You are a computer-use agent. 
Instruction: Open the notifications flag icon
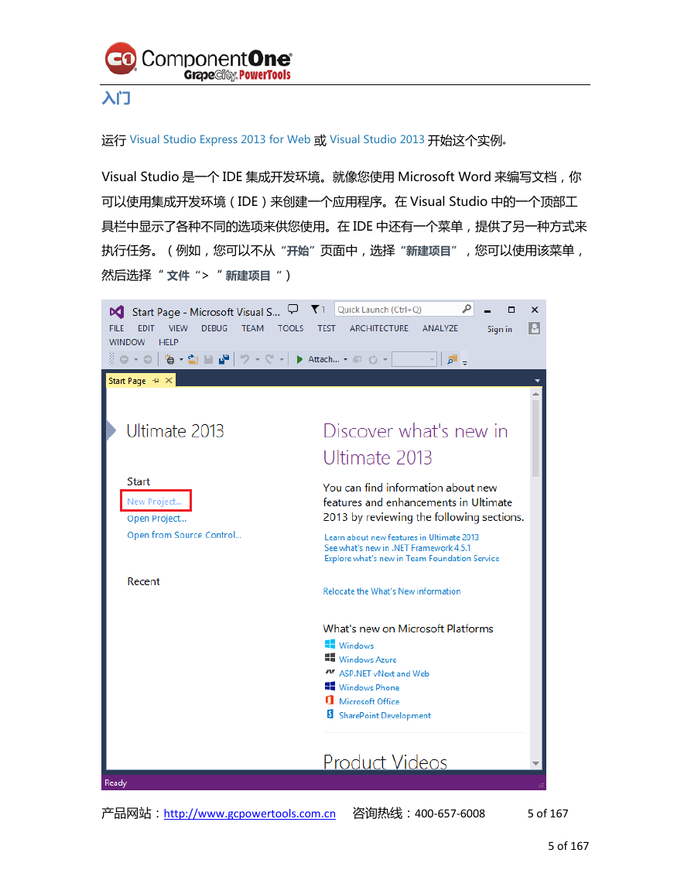tap(315, 309)
